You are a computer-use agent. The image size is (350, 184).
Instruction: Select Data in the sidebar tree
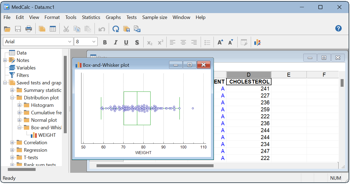click(x=21, y=53)
